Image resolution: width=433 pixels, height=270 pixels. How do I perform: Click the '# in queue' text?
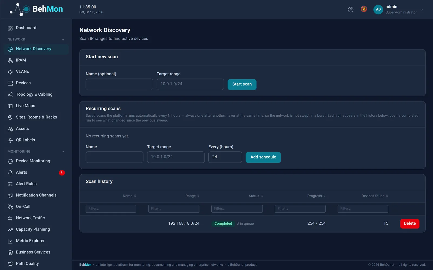click(245, 224)
